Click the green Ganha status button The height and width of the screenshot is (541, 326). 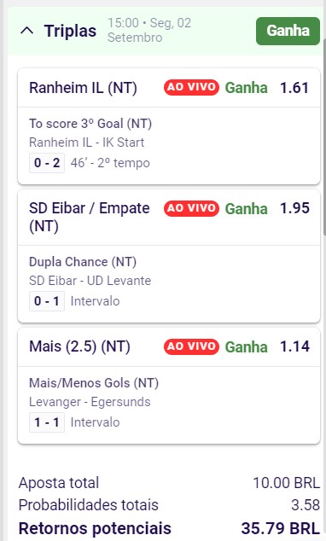pyautogui.click(x=288, y=31)
